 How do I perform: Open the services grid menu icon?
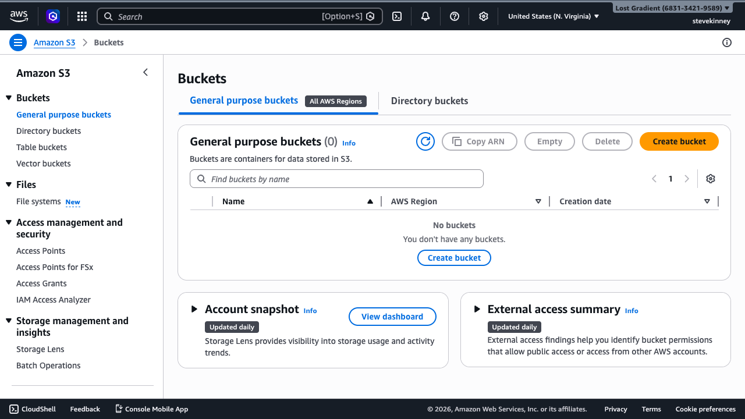click(82, 16)
